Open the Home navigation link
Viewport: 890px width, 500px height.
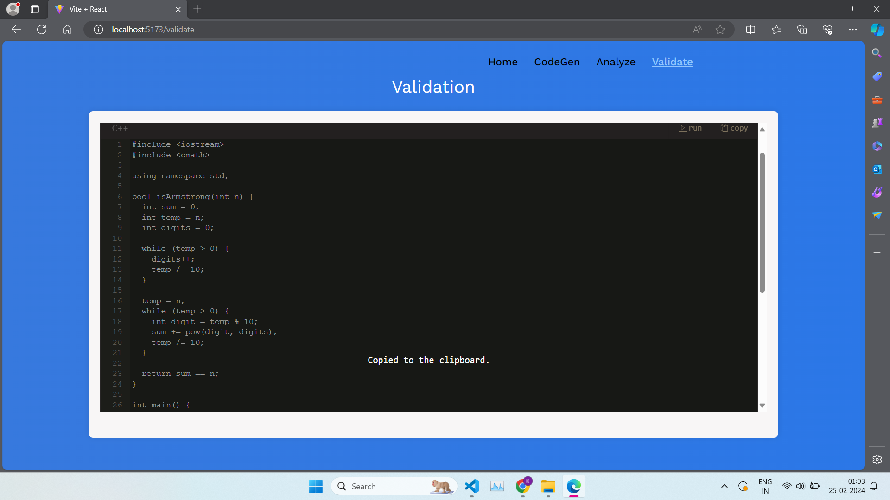coord(502,62)
